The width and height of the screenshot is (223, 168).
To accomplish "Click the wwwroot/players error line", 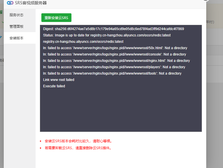I will 114,67.
